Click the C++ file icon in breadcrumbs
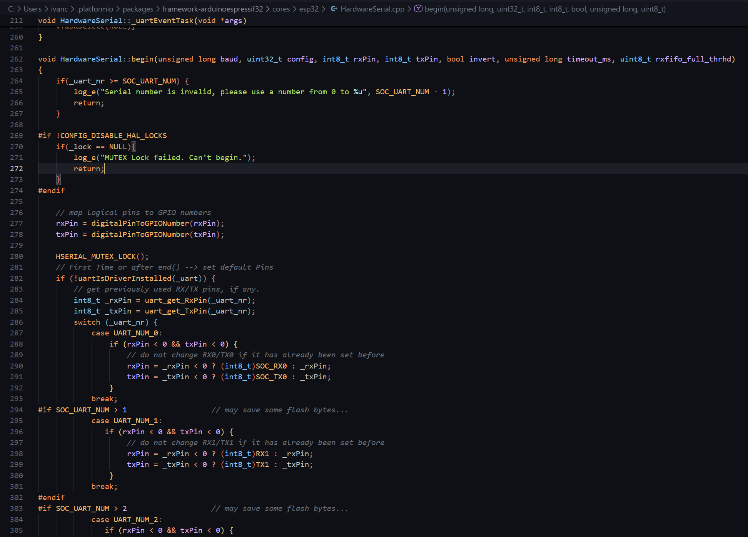This screenshot has height=537, width=748. pos(334,9)
